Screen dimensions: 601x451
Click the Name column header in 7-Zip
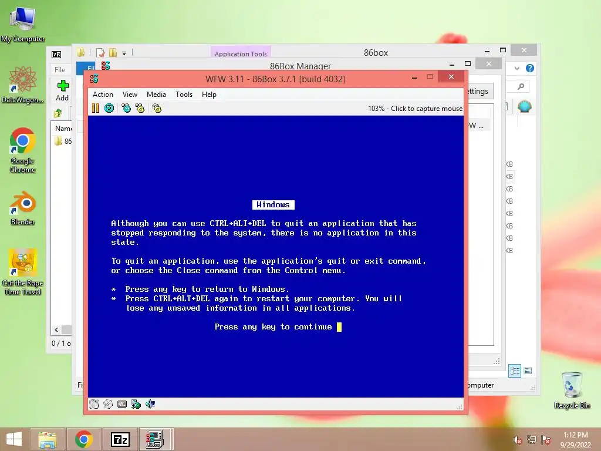pos(63,128)
